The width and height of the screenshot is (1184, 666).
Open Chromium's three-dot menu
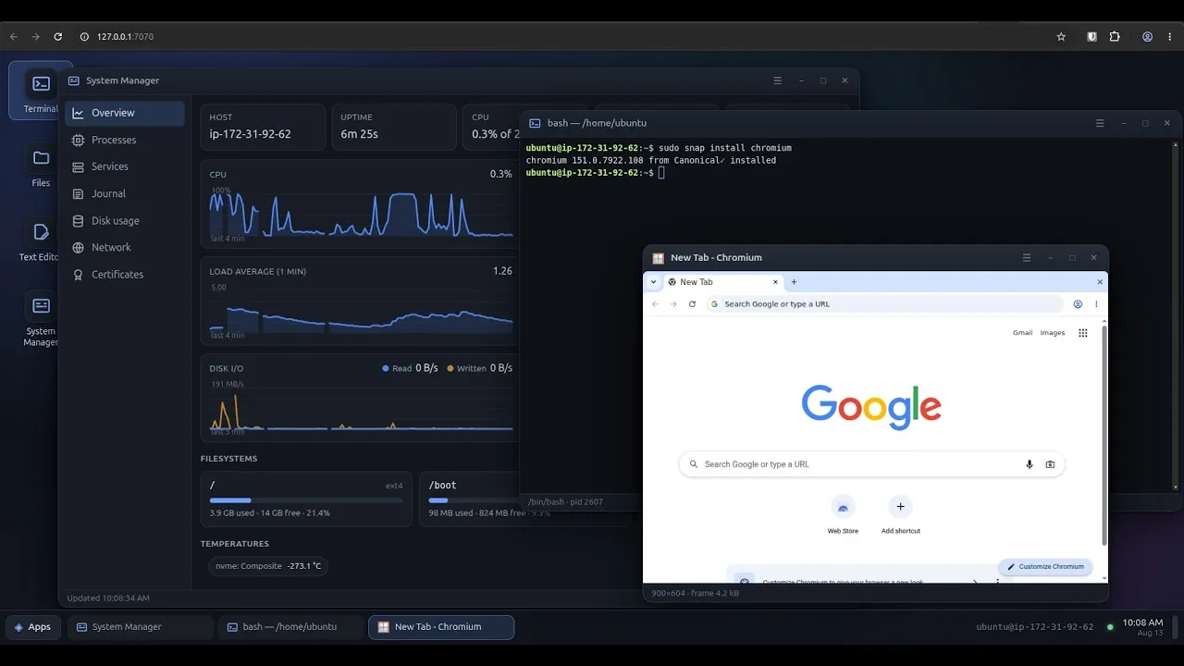(x=1096, y=303)
